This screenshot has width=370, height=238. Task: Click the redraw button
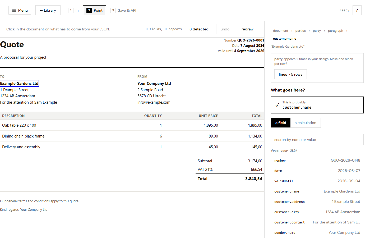247,29
